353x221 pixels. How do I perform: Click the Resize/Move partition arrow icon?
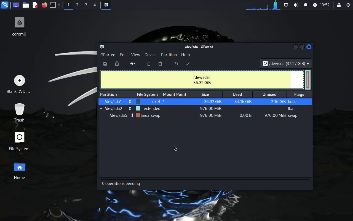tap(133, 64)
